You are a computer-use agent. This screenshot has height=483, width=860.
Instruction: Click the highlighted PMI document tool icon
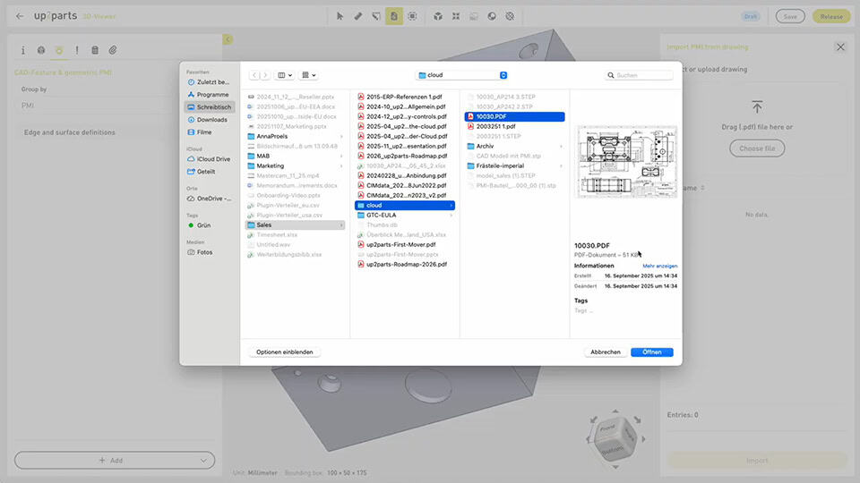394,16
